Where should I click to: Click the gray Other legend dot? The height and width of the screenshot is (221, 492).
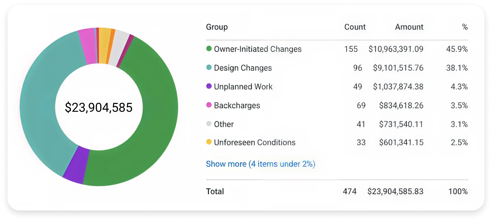tap(209, 124)
